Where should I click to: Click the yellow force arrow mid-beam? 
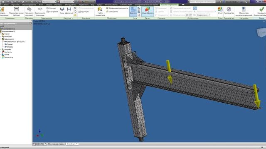pyautogui.click(x=169, y=72)
